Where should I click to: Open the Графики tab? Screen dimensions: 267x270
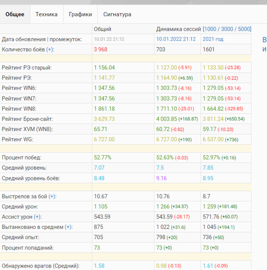pos(80,15)
